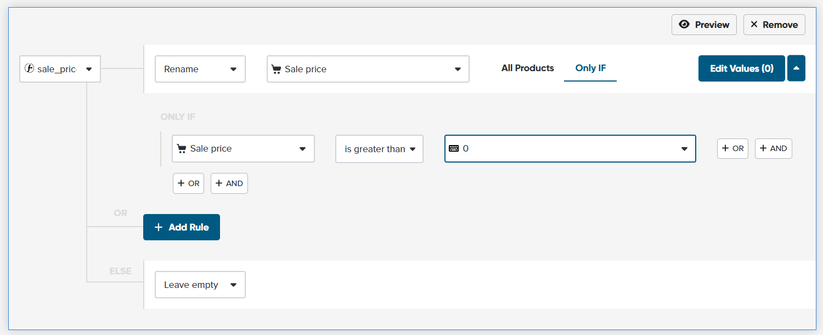Screen dimensions: 823x335
Task: Open the Rename action dropdown
Action: point(200,69)
